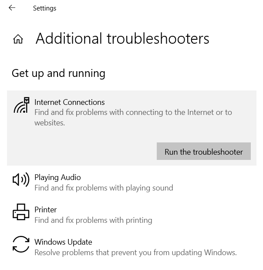
Task: Click empty space left of Run the troubleshooter
Action: 83,152
